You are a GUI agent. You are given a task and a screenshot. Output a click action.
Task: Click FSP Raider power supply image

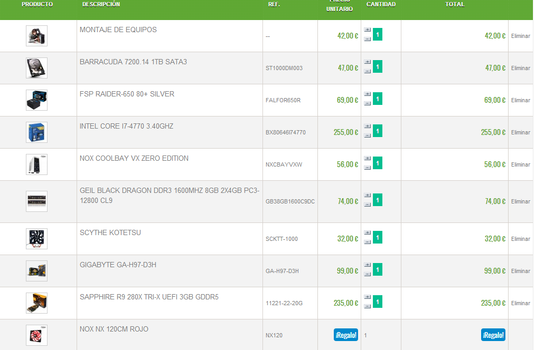(36, 100)
